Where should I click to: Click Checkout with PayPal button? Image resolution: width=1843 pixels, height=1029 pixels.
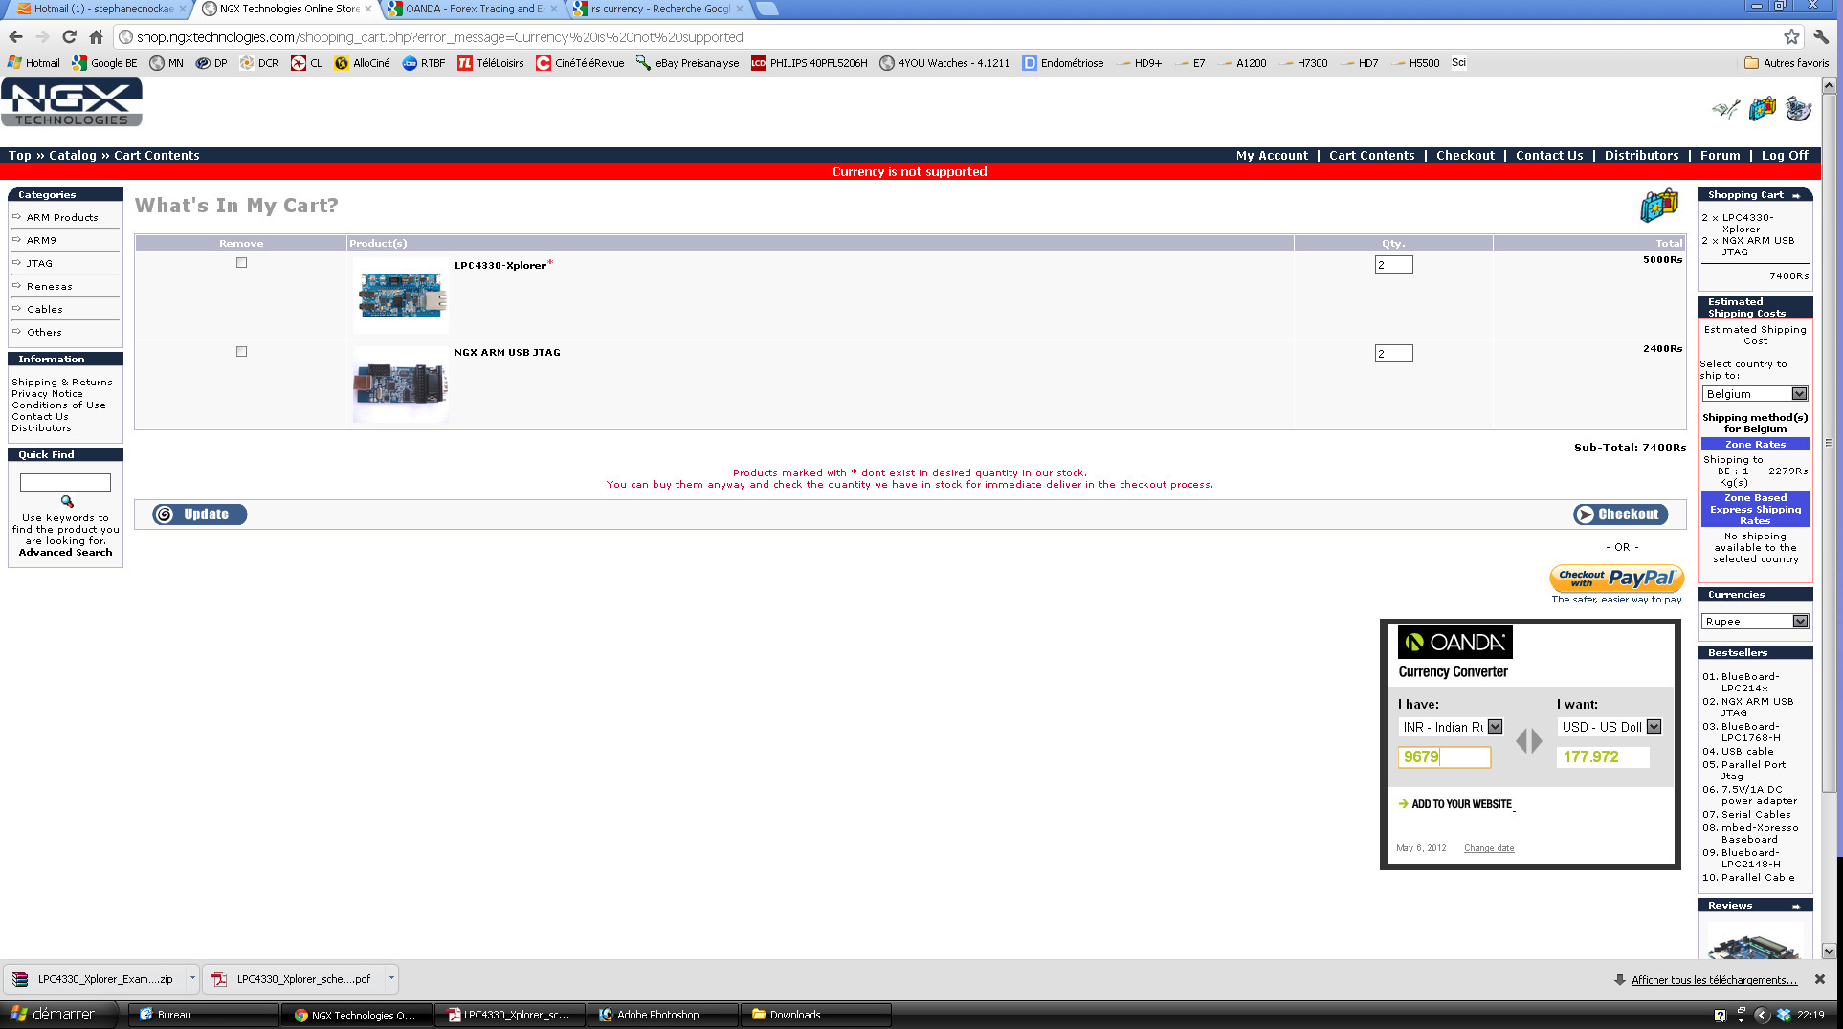(x=1616, y=578)
